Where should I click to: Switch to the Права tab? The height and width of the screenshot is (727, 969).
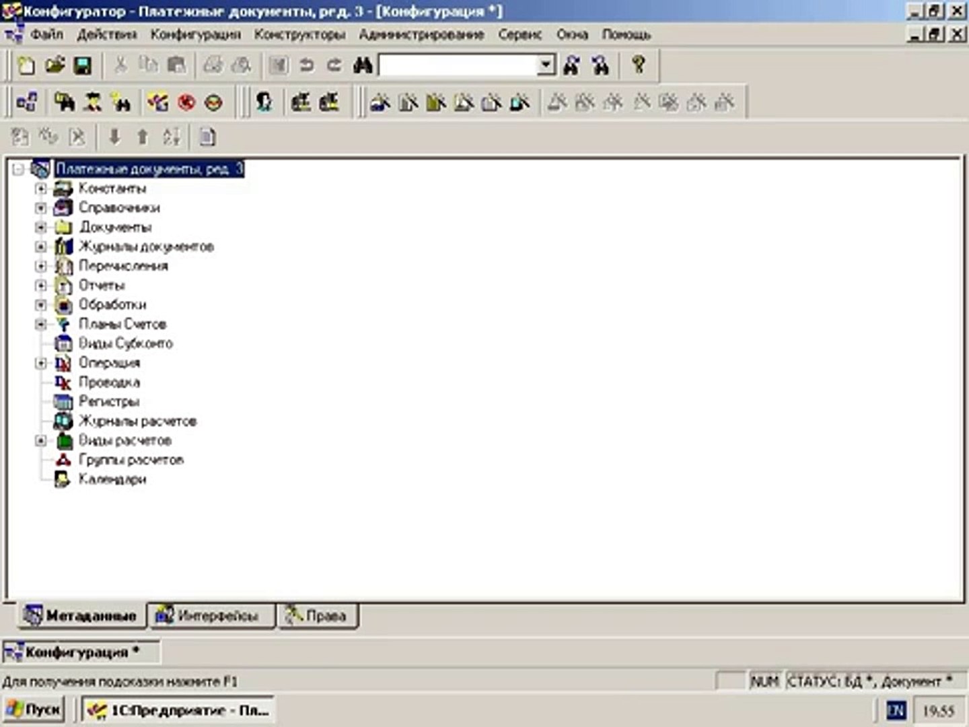tap(318, 615)
